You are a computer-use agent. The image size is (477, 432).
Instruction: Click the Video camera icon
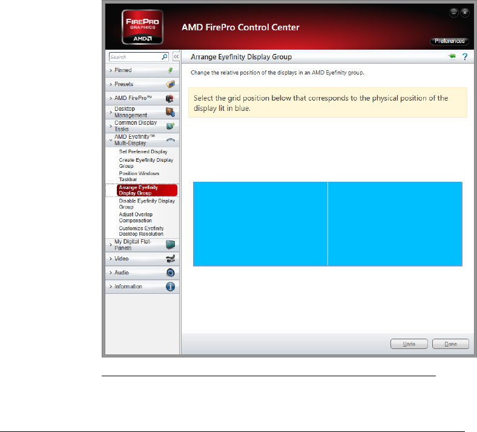pyautogui.click(x=171, y=259)
